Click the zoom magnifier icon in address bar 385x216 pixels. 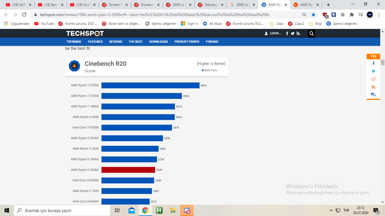click(304, 15)
